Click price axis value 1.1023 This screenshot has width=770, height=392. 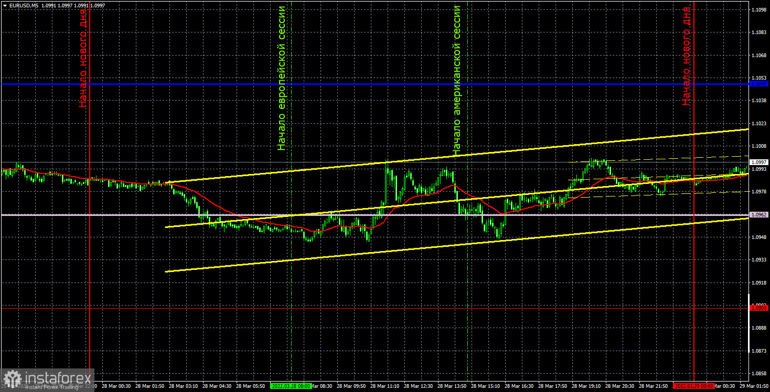pyautogui.click(x=759, y=123)
